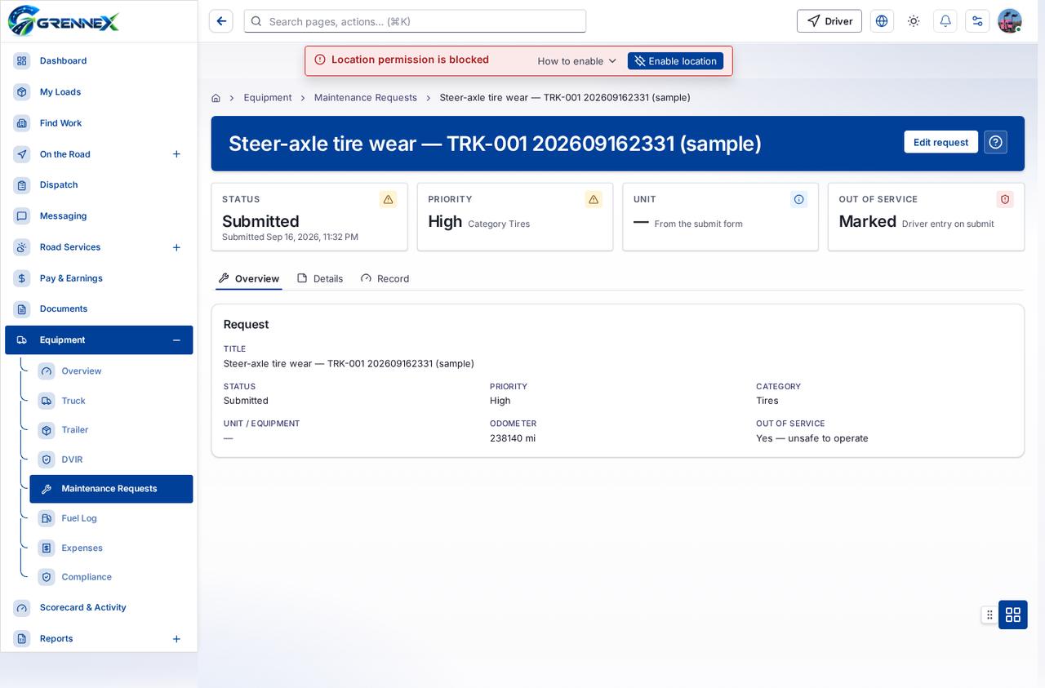Switch to the Details tab
The width and height of the screenshot is (1045, 688).
(320, 278)
